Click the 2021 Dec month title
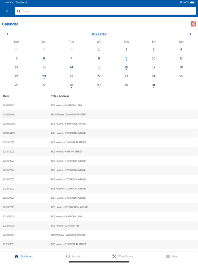The image size is (198, 264). click(99, 34)
